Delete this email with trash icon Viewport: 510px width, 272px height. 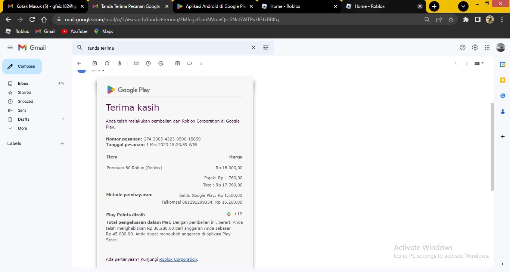click(119, 64)
